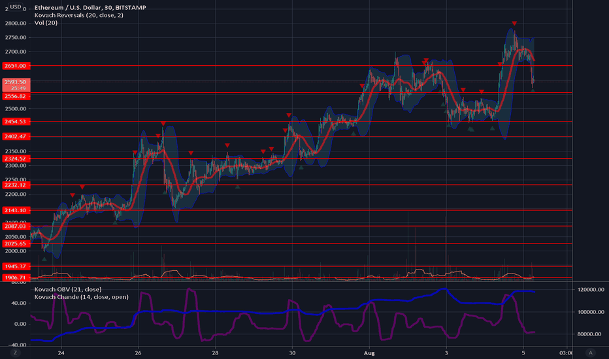The image size is (609, 359).
Task: Click the 2143.10 level label
Action: [16, 210]
